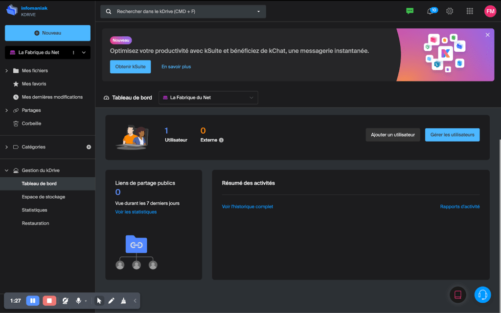501x313 pixels.
Task: Pause the screen recording
Action: click(32, 301)
